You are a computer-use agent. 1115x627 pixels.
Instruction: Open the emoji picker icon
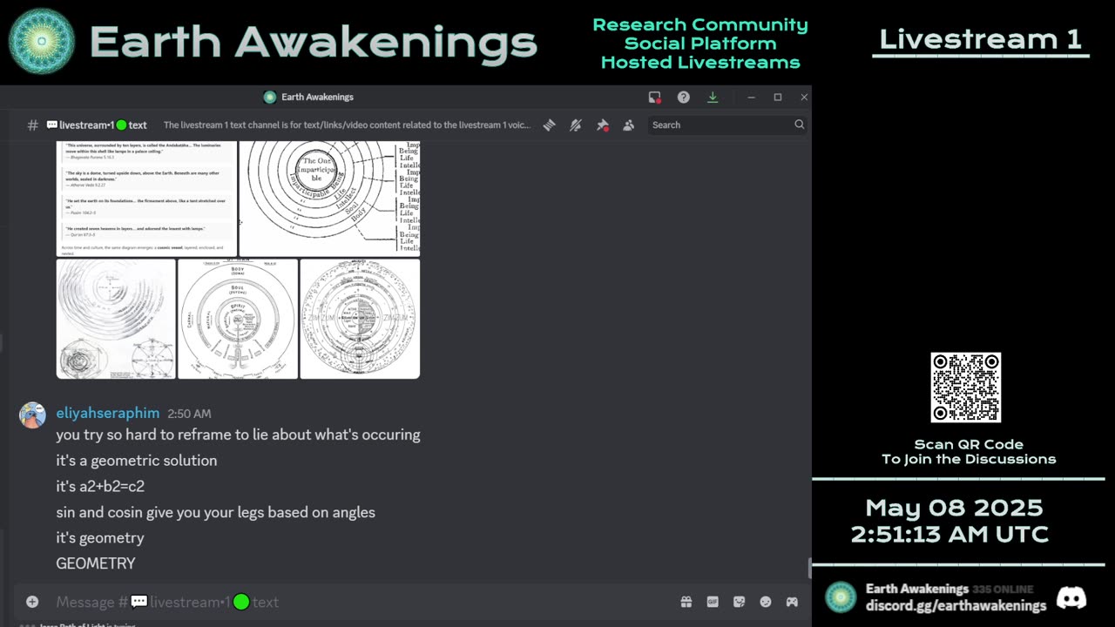point(766,602)
